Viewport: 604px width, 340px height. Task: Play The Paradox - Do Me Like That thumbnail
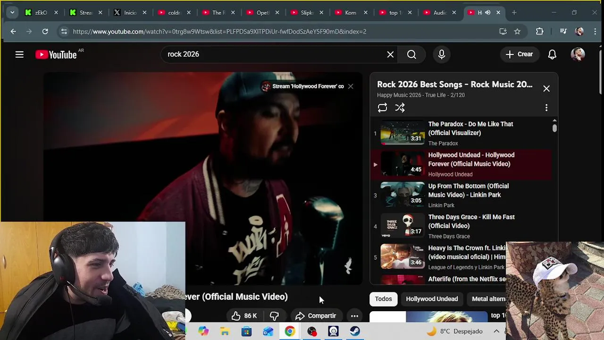[x=403, y=133]
